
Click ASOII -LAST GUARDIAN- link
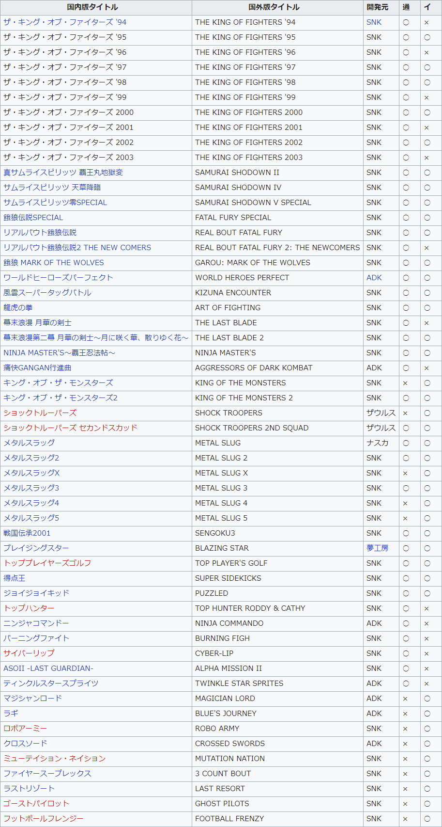(48, 668)
